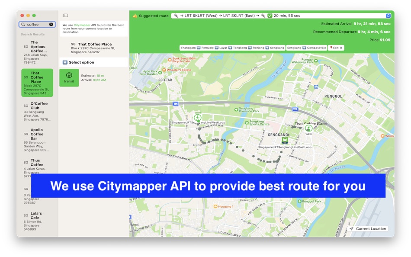Click the Thanggam to Sengkang route segment
Viewport: 411px width, 257px height.
232,48
